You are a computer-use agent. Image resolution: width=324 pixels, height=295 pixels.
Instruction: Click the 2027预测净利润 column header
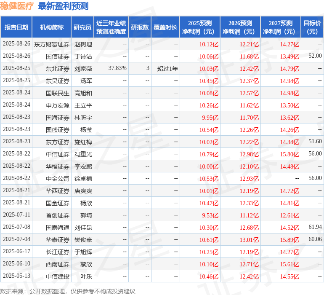pos(281,27)
